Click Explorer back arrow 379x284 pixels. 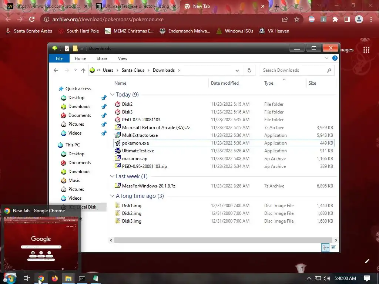pos(56,70)
